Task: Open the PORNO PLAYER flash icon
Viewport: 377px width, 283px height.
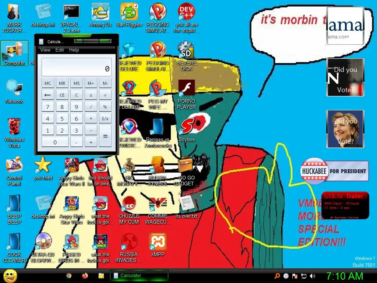Action: click(x=186, y=94)
